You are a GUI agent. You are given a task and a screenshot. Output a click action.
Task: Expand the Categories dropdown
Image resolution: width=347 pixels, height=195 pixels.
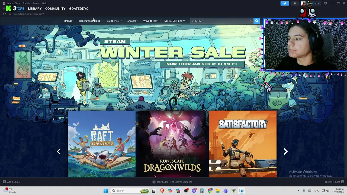[x=114, y=21]
